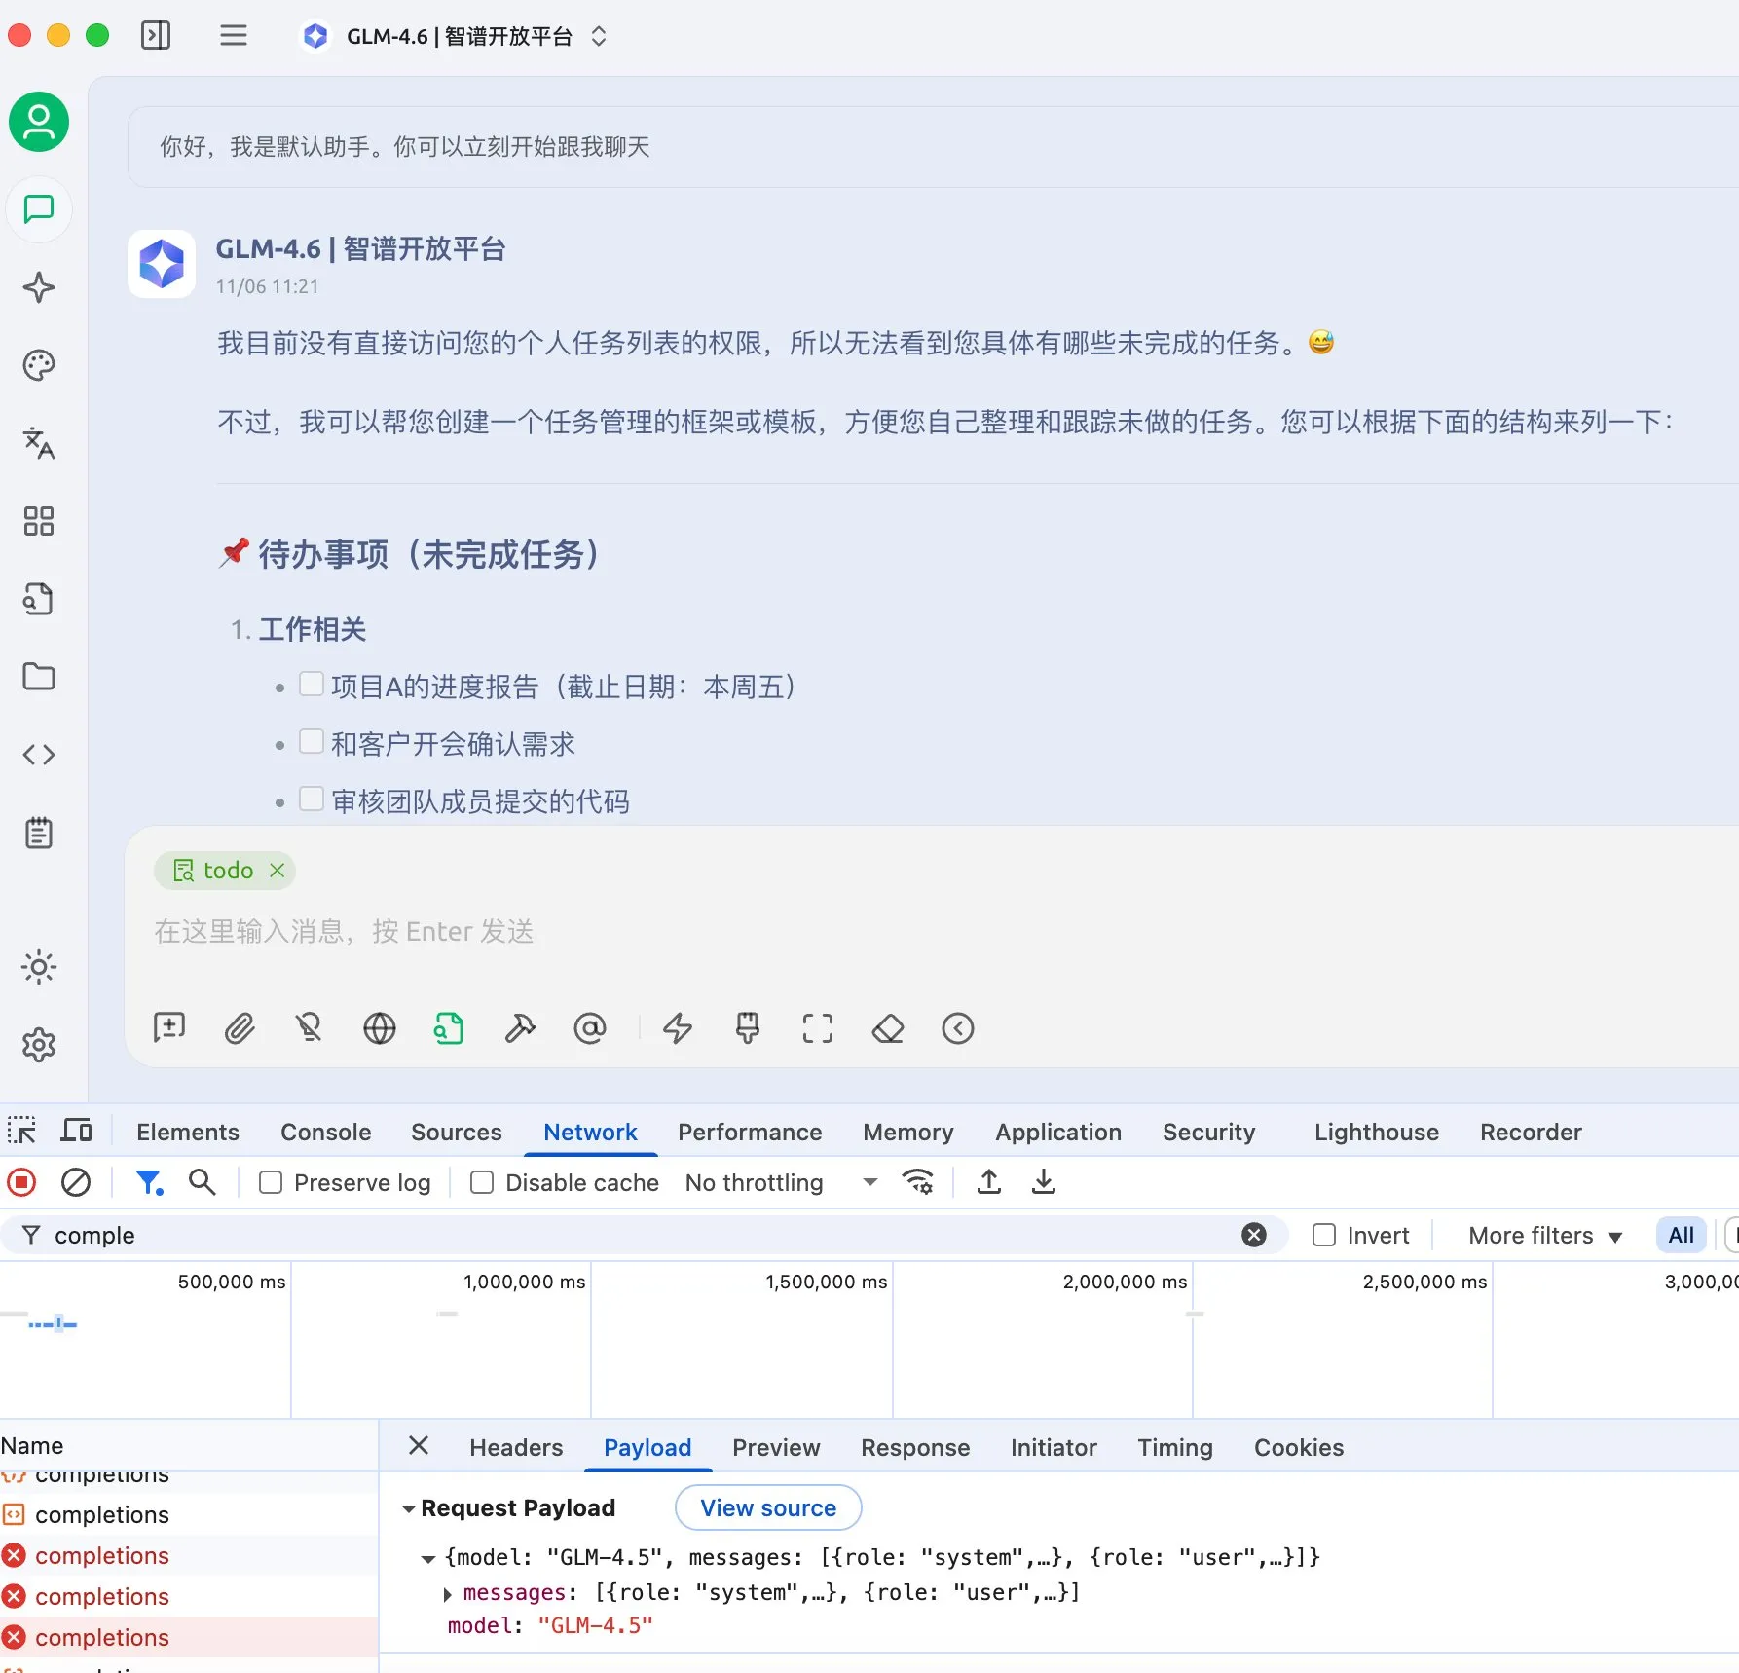Toggle the microphone icon in the input toolbar
The width and height of the screenshot is (1739, 1673).
coord(309,1028)
